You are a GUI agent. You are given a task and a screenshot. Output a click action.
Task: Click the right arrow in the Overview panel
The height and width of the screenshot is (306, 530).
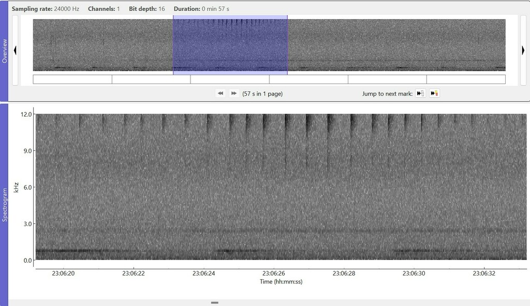tap(523, 50)
